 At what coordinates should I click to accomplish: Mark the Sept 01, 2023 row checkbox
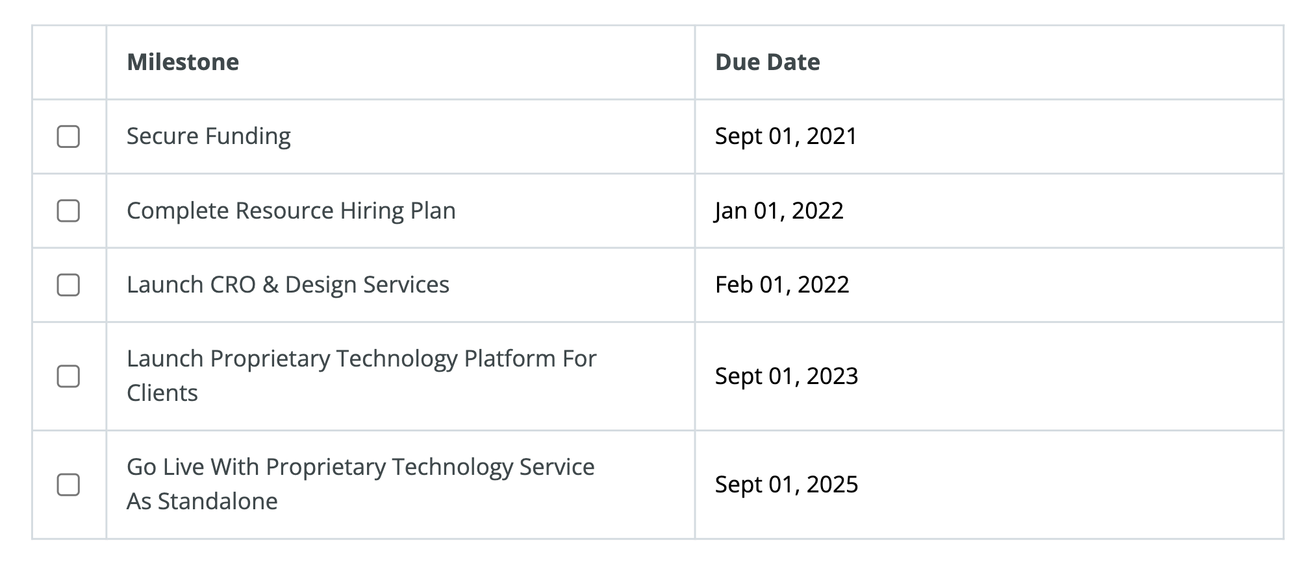68,376
